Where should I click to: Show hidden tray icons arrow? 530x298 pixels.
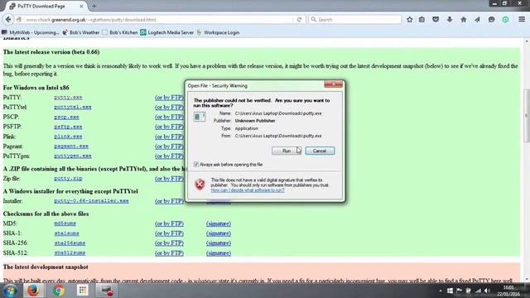click(x=441, y=291)
